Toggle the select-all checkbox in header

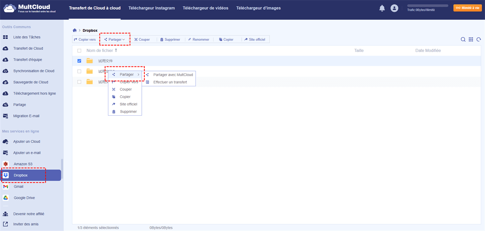[x=79, y=51]
